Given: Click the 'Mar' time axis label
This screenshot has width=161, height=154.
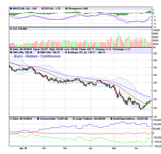Looking at the screenshot, I should pyautogui.click(x=65, y=148).
